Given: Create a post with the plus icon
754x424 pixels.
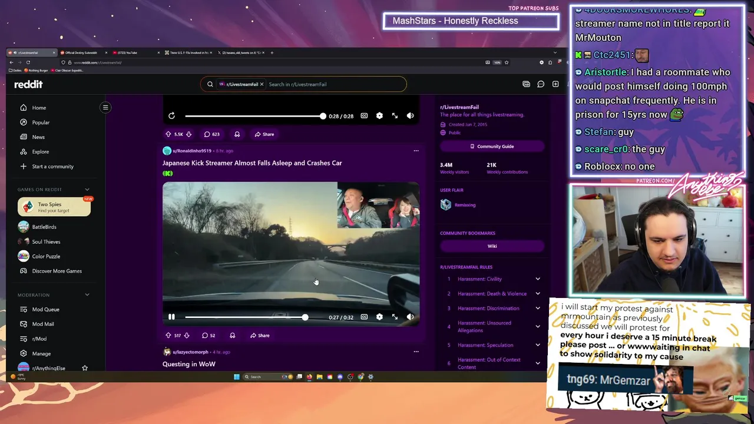Looking at the screenshot, I should pyautogui.click(x=555, y=84).
